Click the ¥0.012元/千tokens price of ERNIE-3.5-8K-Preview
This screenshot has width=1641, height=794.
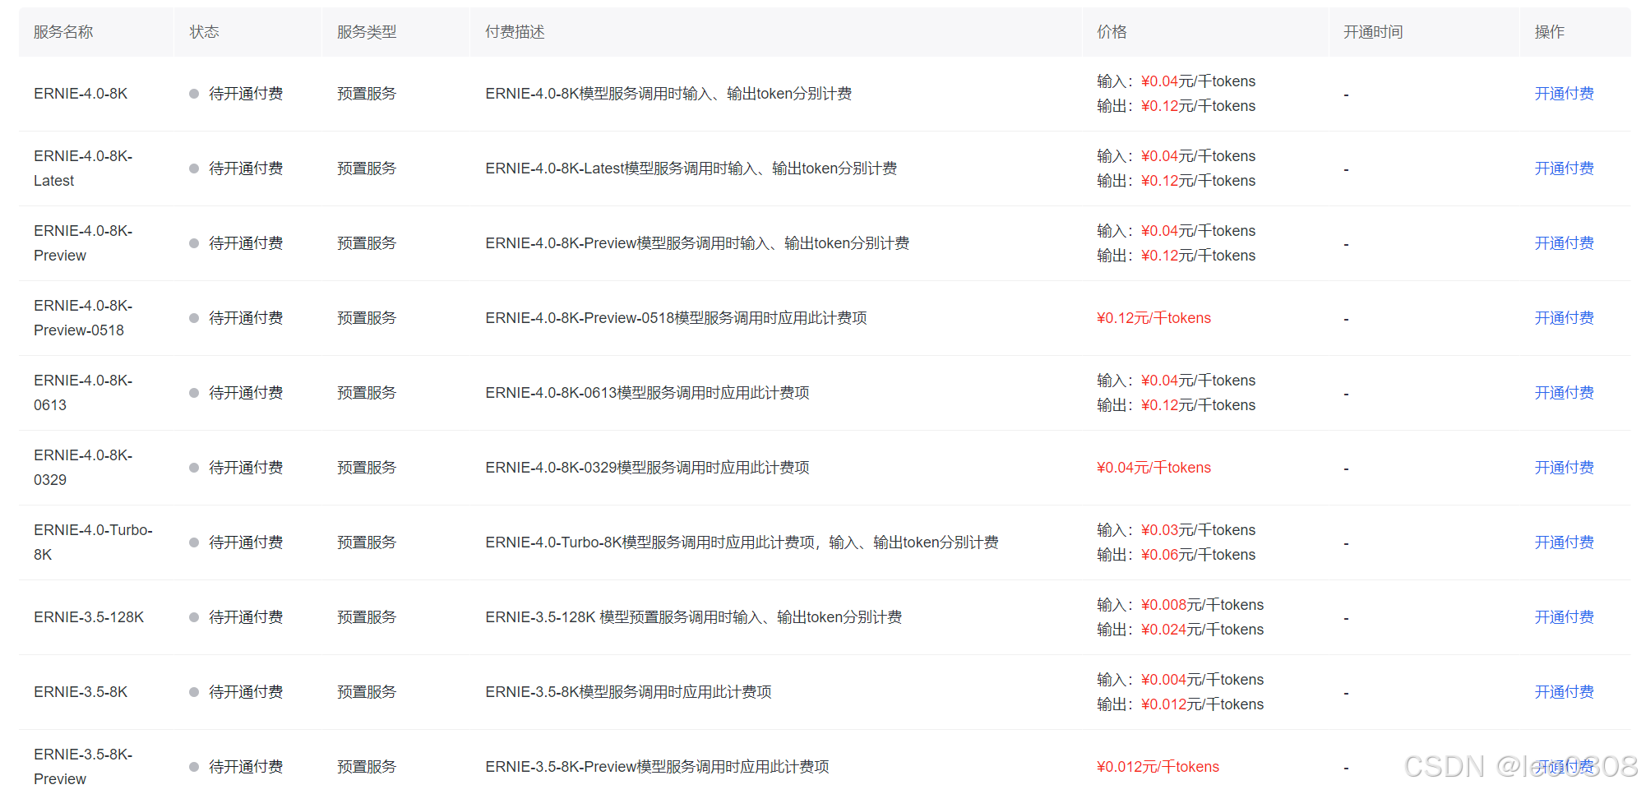1158,767
